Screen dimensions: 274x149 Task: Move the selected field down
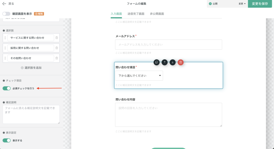(x=173, y=62)
